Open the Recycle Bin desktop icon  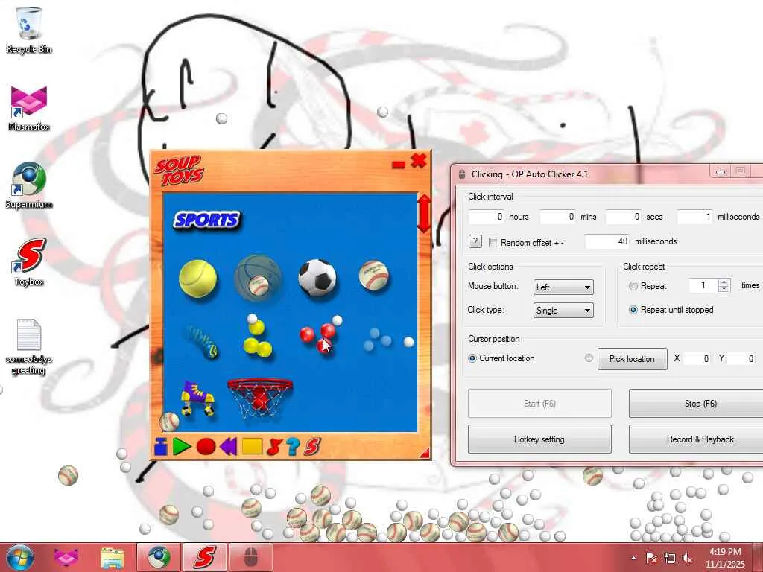29,30
